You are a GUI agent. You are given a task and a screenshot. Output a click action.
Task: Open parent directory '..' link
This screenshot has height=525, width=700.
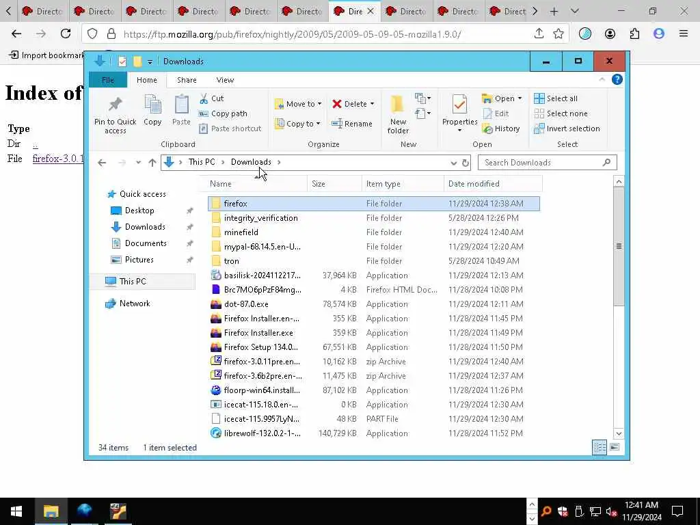point(36,145)
